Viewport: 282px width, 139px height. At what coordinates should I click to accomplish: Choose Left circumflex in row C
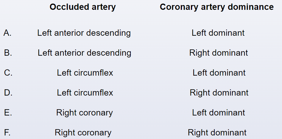tap(85, 73)
